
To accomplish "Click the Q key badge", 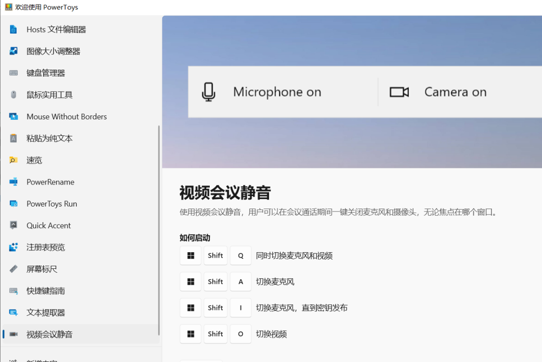I will (x=240, y=256).
